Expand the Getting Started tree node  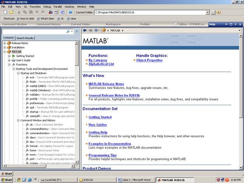coord(9,56)
